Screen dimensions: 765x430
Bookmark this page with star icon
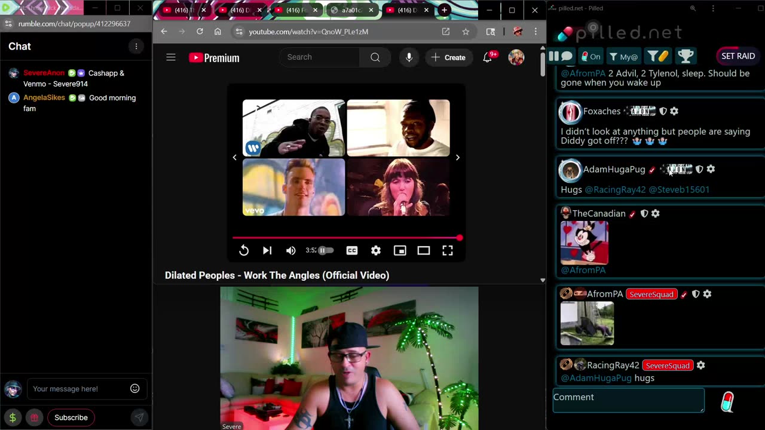pyautogui.click(x=466, y=32)
